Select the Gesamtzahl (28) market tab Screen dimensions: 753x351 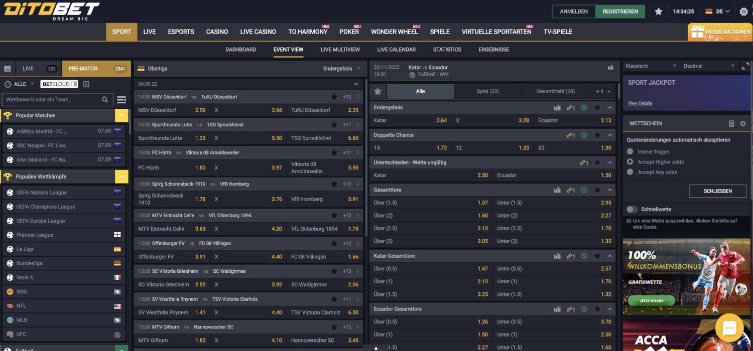point(556,91)
